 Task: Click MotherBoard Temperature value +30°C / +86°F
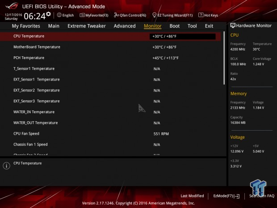(x=164, y=47)
